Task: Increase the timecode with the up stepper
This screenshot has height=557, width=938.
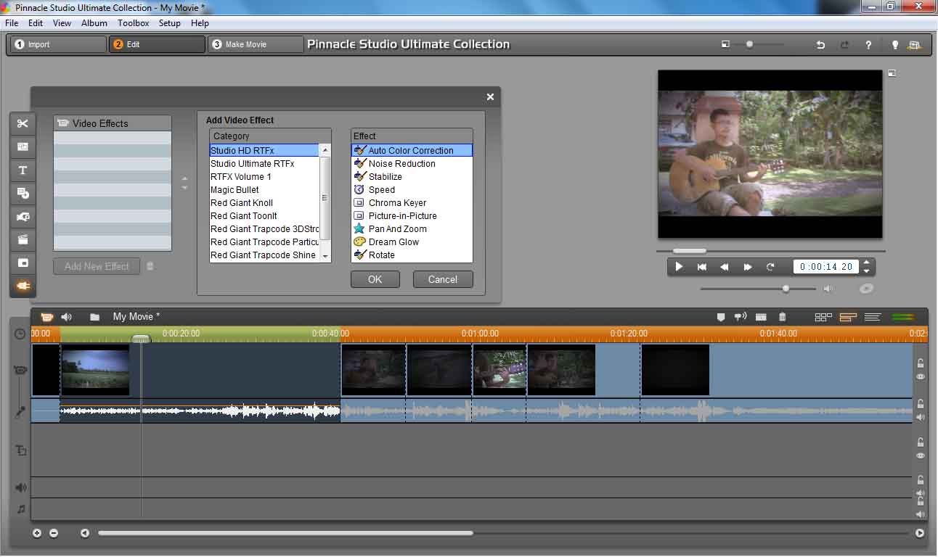Action: [x=866, y=263]
